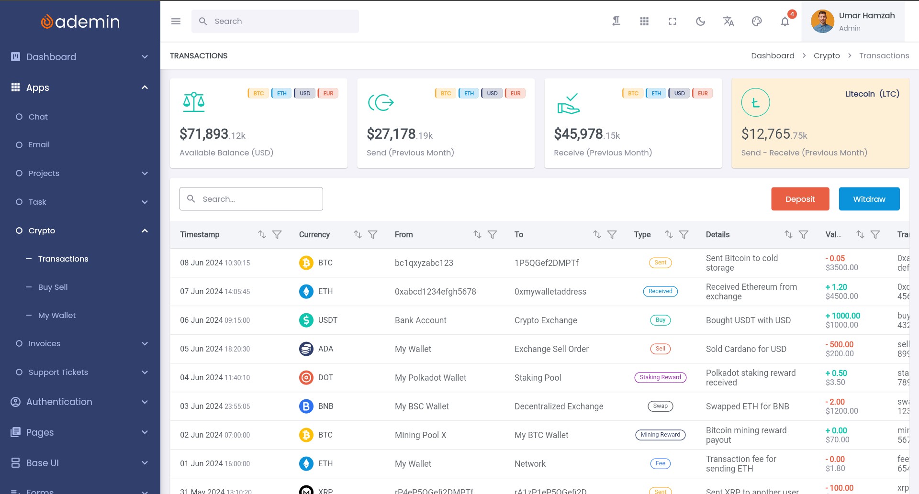The height and width of the screenshot is (494, 919).
Task: Click the blue Witdraw button
Action: coord(869,199)
